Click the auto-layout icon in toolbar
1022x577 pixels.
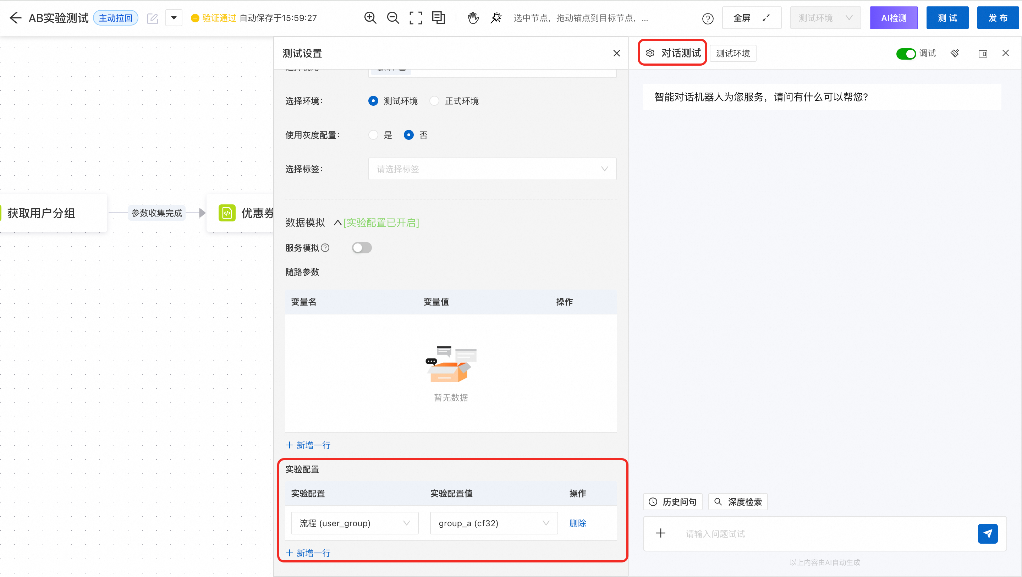(x=438, y=18)
